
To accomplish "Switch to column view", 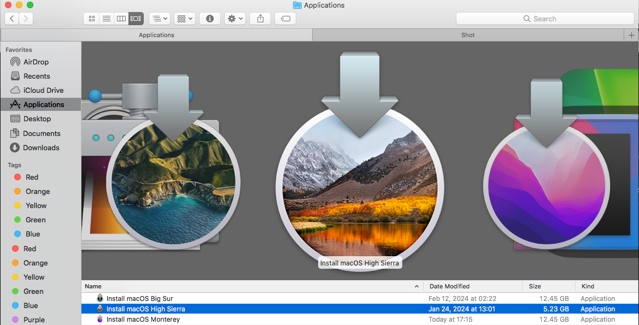I will click(121, 19).
